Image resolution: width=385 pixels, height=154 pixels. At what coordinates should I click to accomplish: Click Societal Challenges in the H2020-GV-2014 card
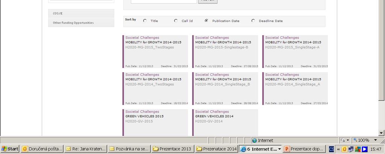[212, 112]
